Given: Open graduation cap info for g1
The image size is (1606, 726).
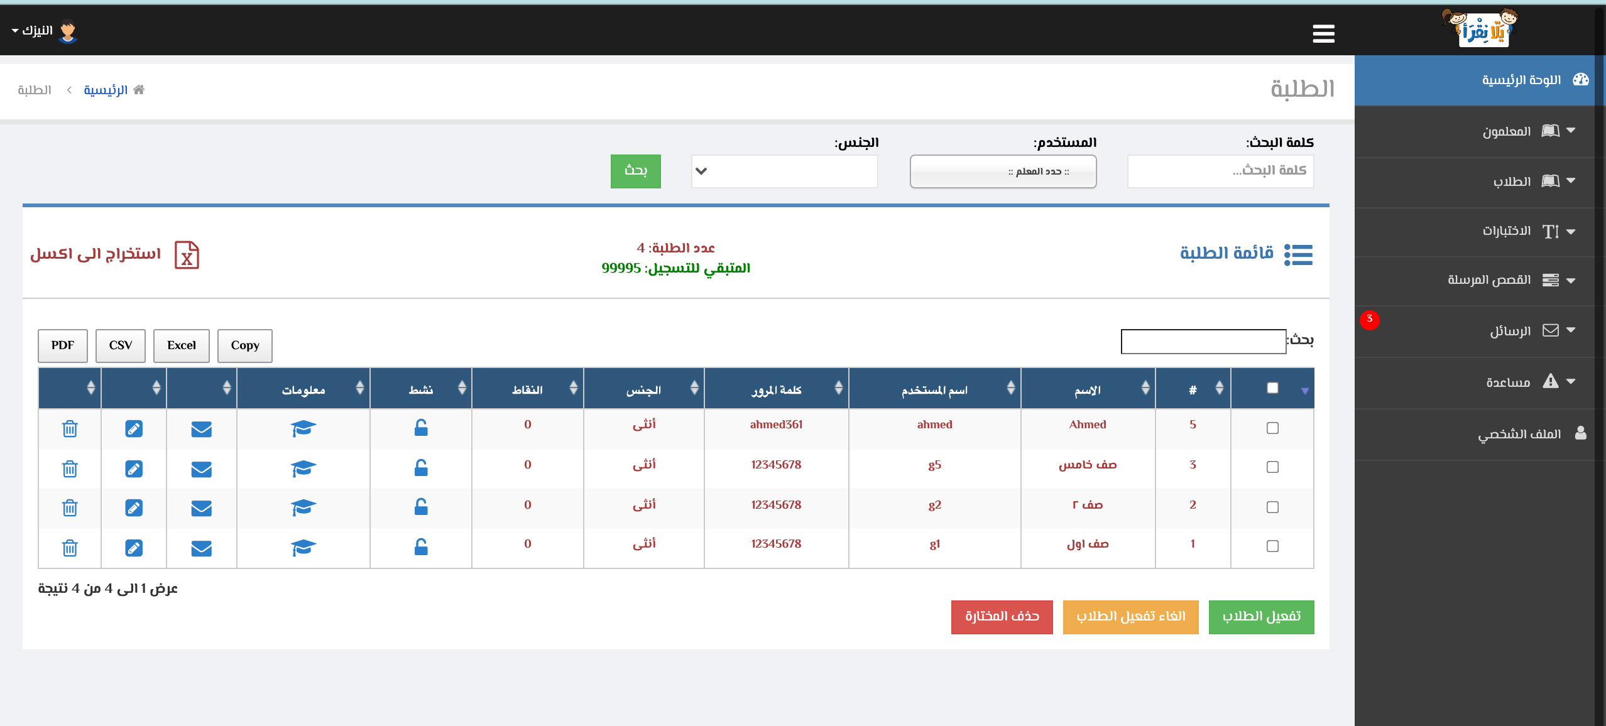Looking at the screenshot, I should [303, 548].
